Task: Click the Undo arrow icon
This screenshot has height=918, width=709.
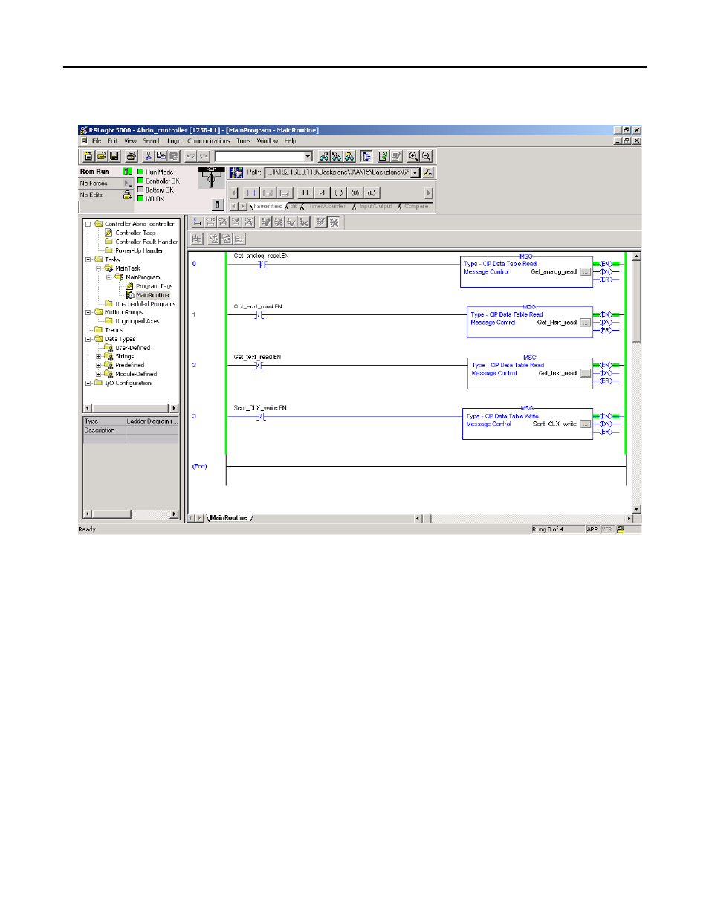Action: [190, 156]
